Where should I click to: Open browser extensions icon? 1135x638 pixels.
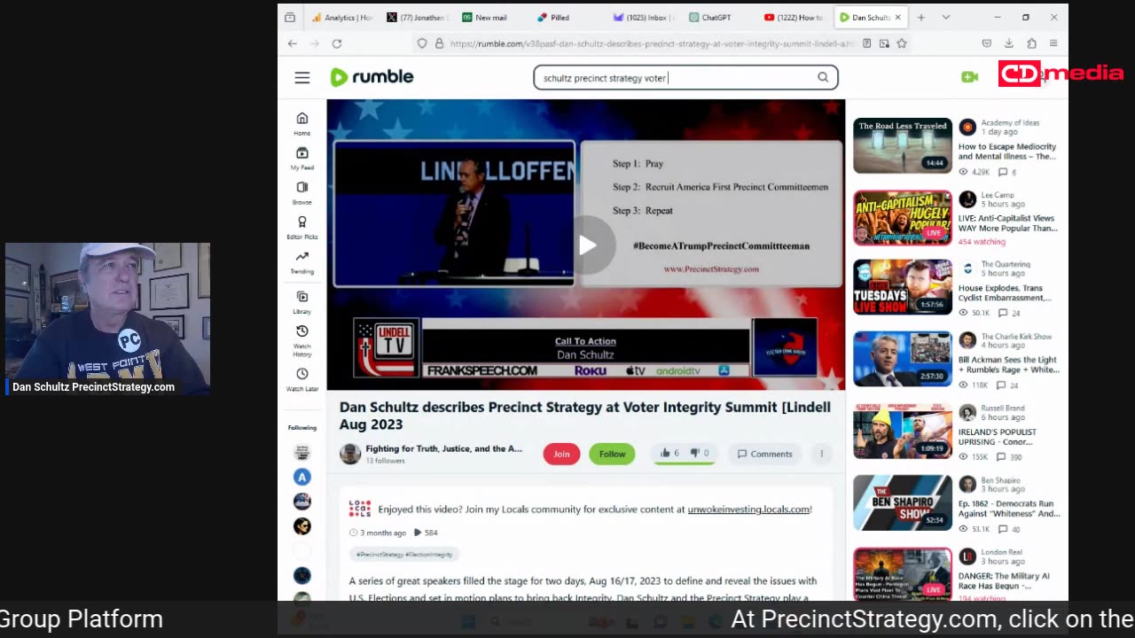tap(1031, 43)
